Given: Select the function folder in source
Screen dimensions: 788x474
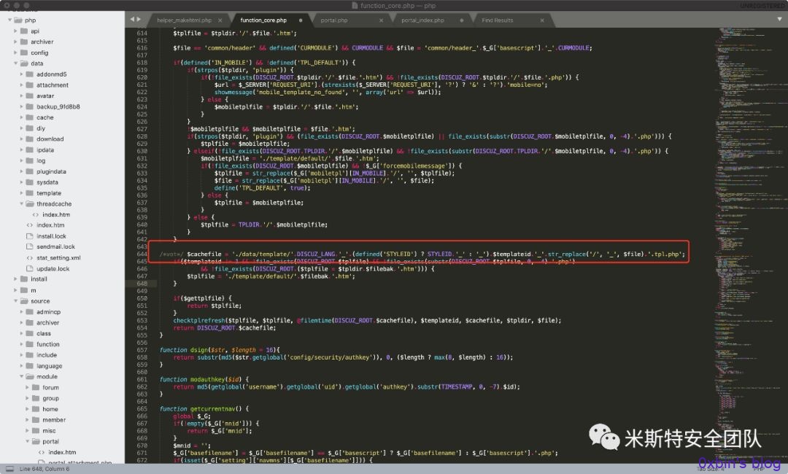Looking at the screenshot, I should [47, 344].
